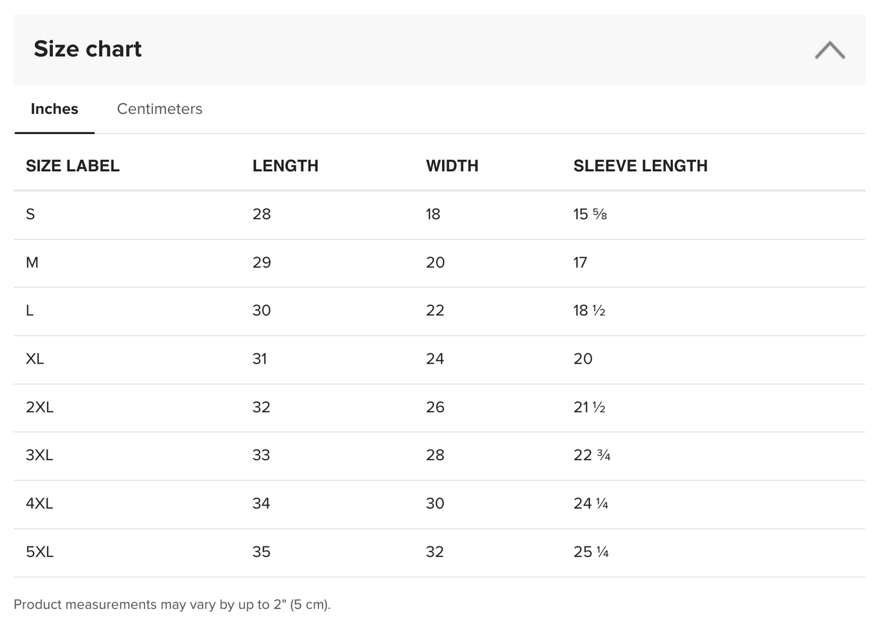Click the SLEEVE LENGTH column header
Image resolution: width=880 pixels, height=625 pixels.
(640, 166)
